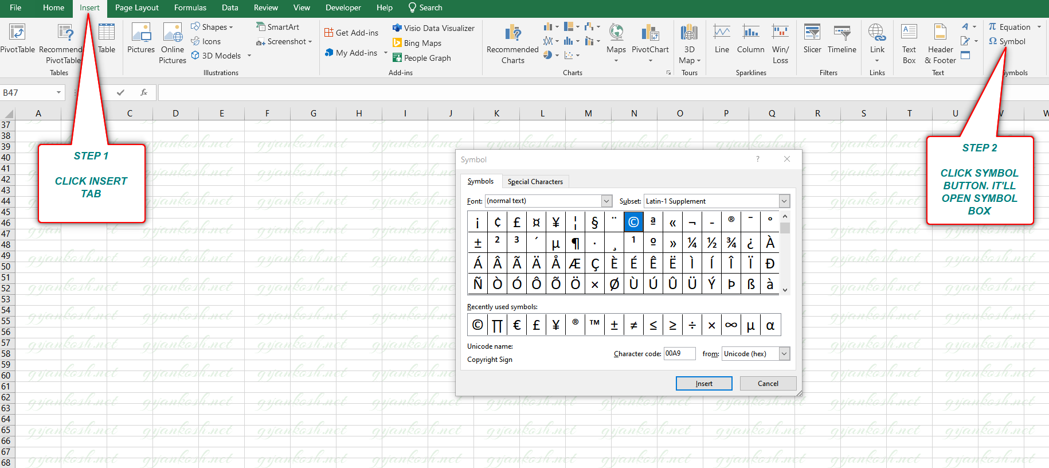The height and width of the screenshot is (468, 1049).
Task: Insert a Text Box
Action: (x=909, y=44)
